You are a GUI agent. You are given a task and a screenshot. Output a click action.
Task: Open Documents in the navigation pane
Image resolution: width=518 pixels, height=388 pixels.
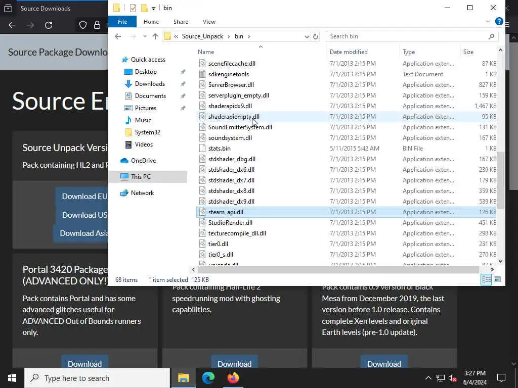[150, 96]
